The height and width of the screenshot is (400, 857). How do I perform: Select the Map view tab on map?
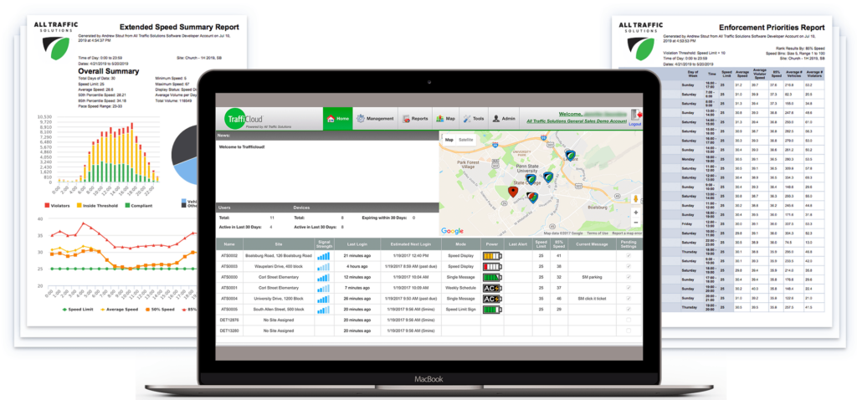(449, 140)
